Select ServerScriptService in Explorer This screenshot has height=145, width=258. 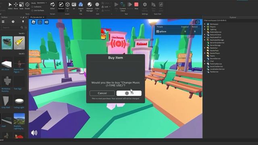pos(217,43)
